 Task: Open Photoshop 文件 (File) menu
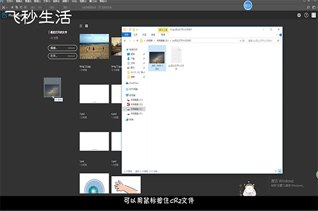[x=9, y=1]
